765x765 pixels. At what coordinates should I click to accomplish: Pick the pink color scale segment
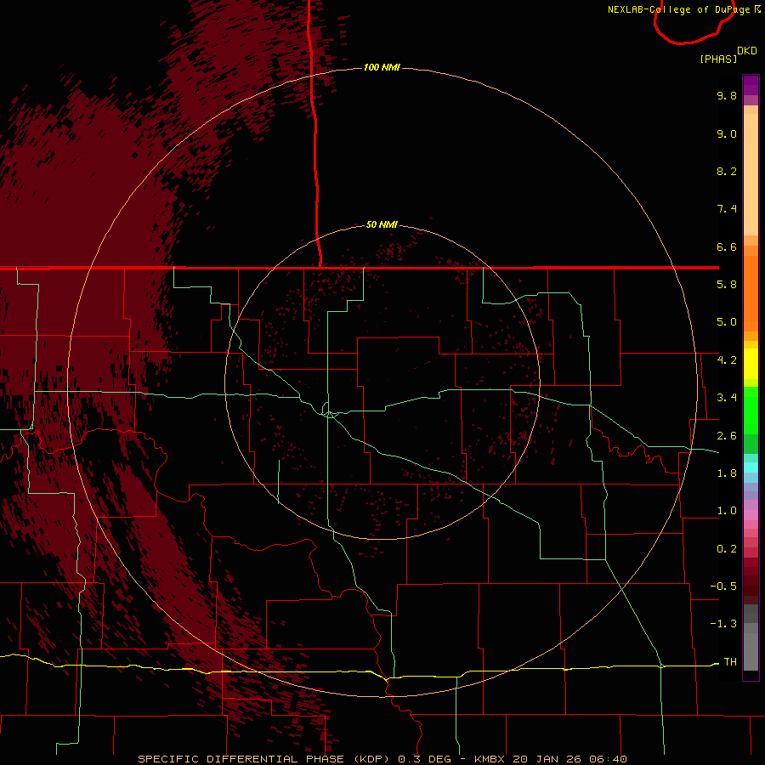click(x=751, y=515)
